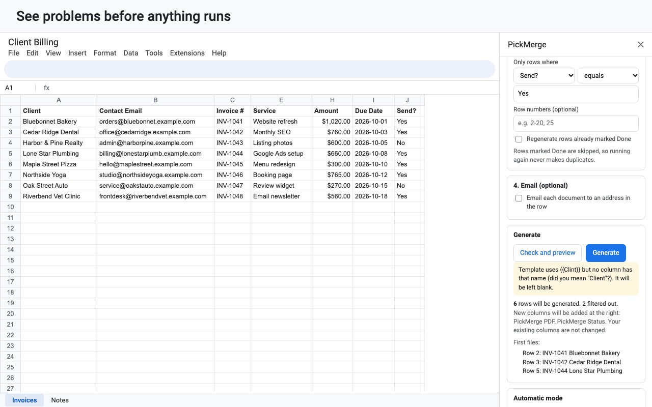This screenshot has width=652, height=407.
Task: Click the Check and preview button
Action: (x=548, y=253)
